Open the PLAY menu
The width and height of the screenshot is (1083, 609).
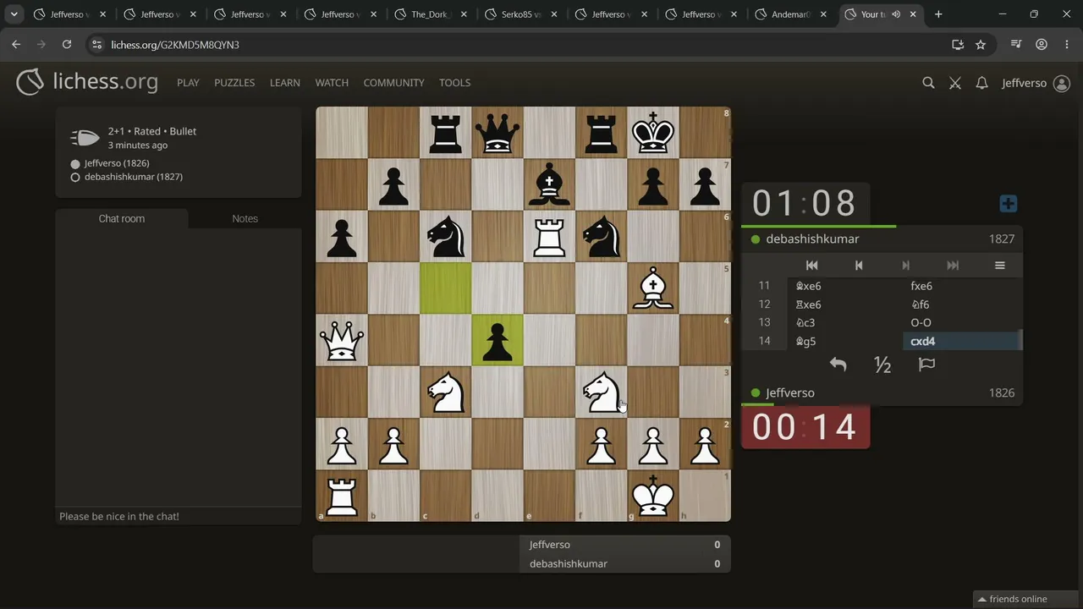[x=188, y=83]
